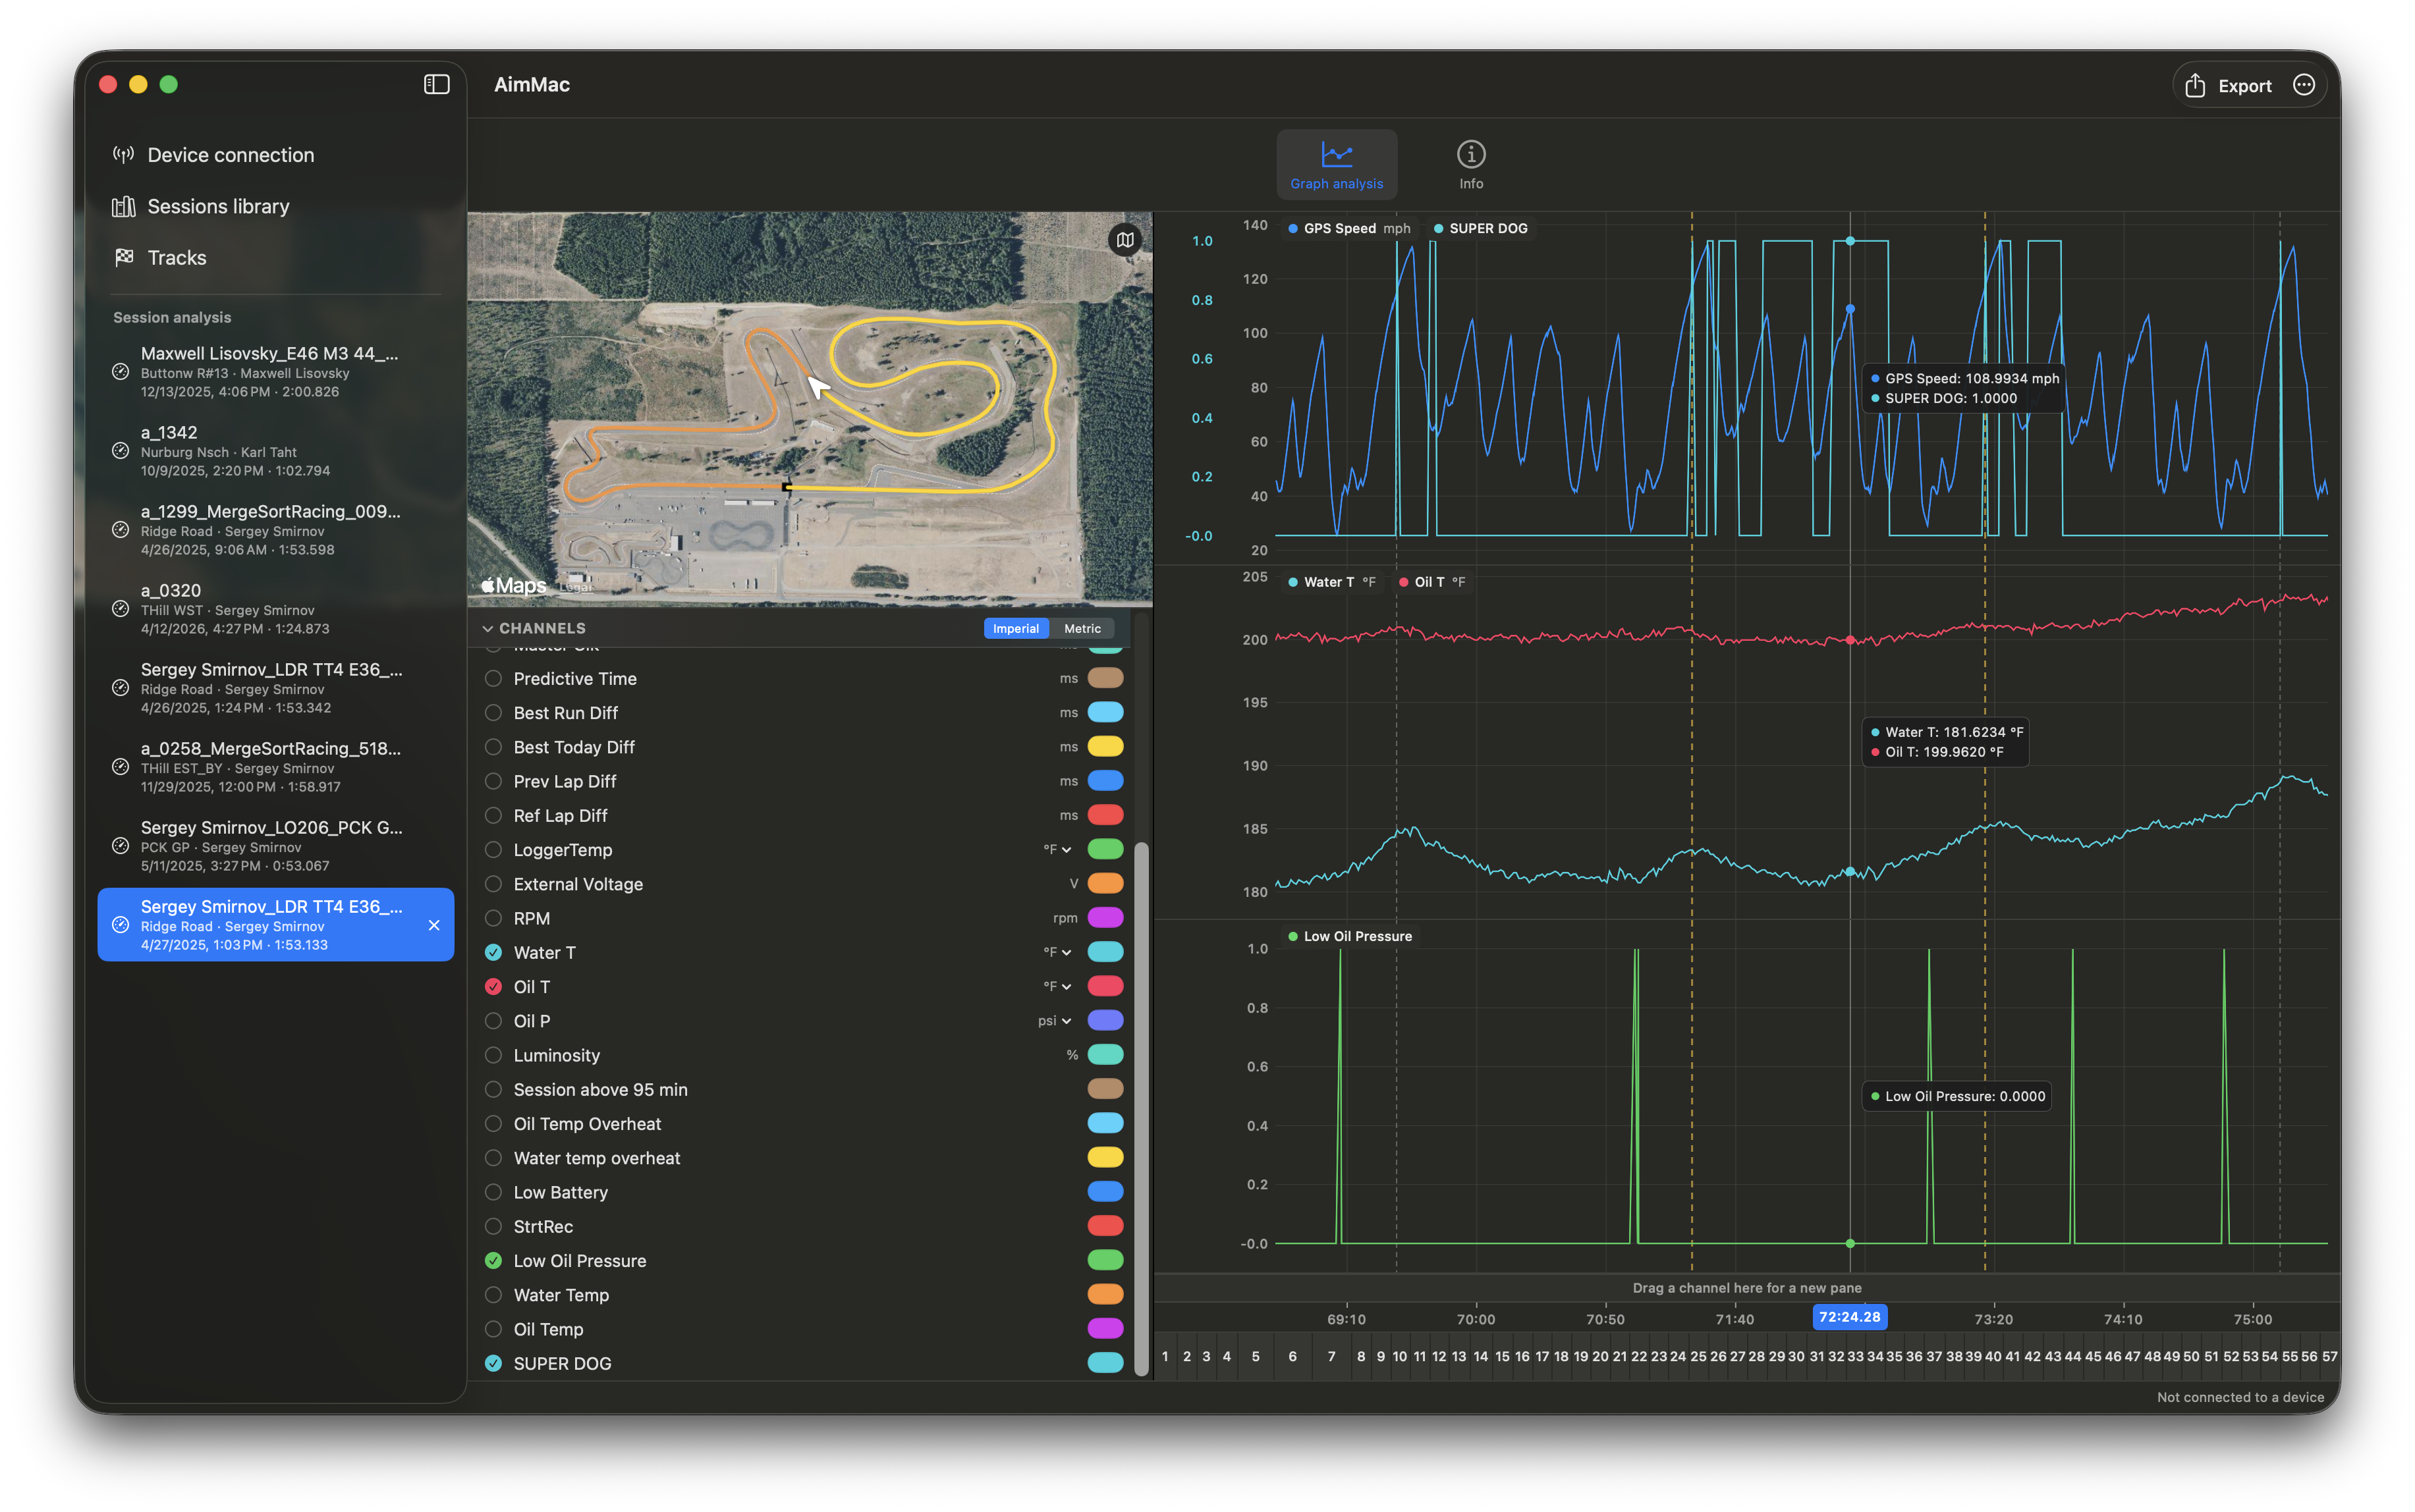Image resolution: width=2415 pixels, height=1512 pixels.
Task: Disable the Oil T channel
Action: point(493,986)
